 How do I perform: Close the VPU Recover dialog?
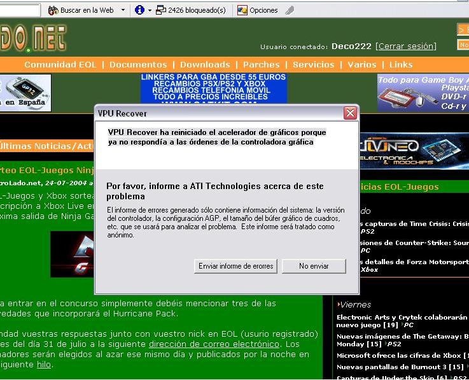(x=350, y=113)
